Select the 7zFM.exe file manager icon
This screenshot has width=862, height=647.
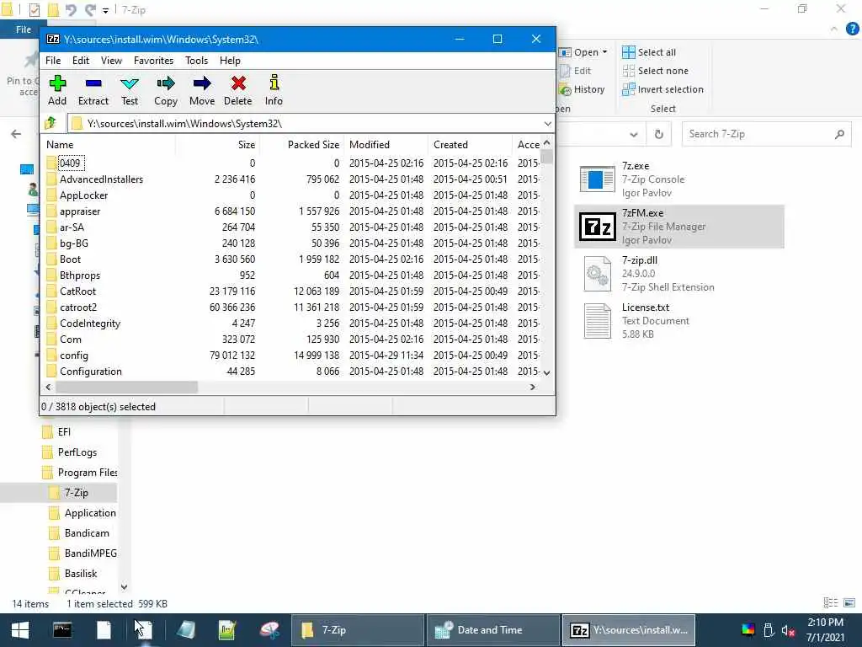pyautogui.click(x=598, y=227)
